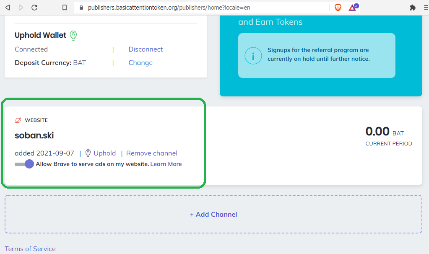
Task: Open Brave Rewards BAT triangle icon
Action: 353,7
